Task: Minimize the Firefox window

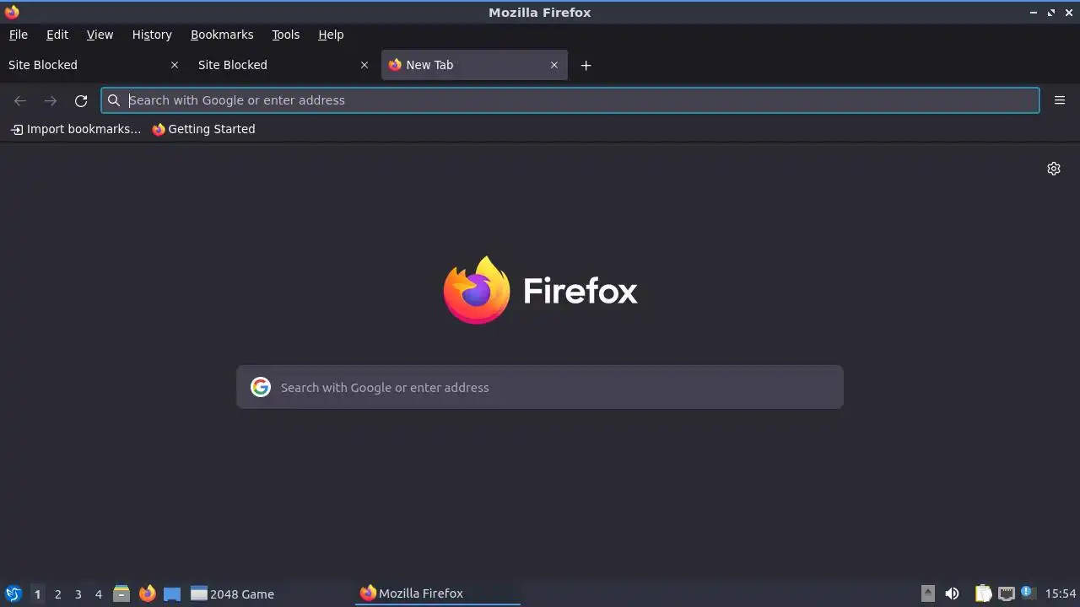Action: (x=1034, y=13)
